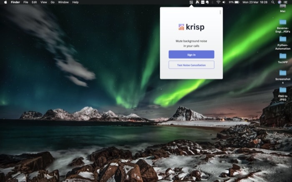Image resolution: width=292 pixels, height=182 pixels.
Task: Open the File menu
Action: pos(26,2)
